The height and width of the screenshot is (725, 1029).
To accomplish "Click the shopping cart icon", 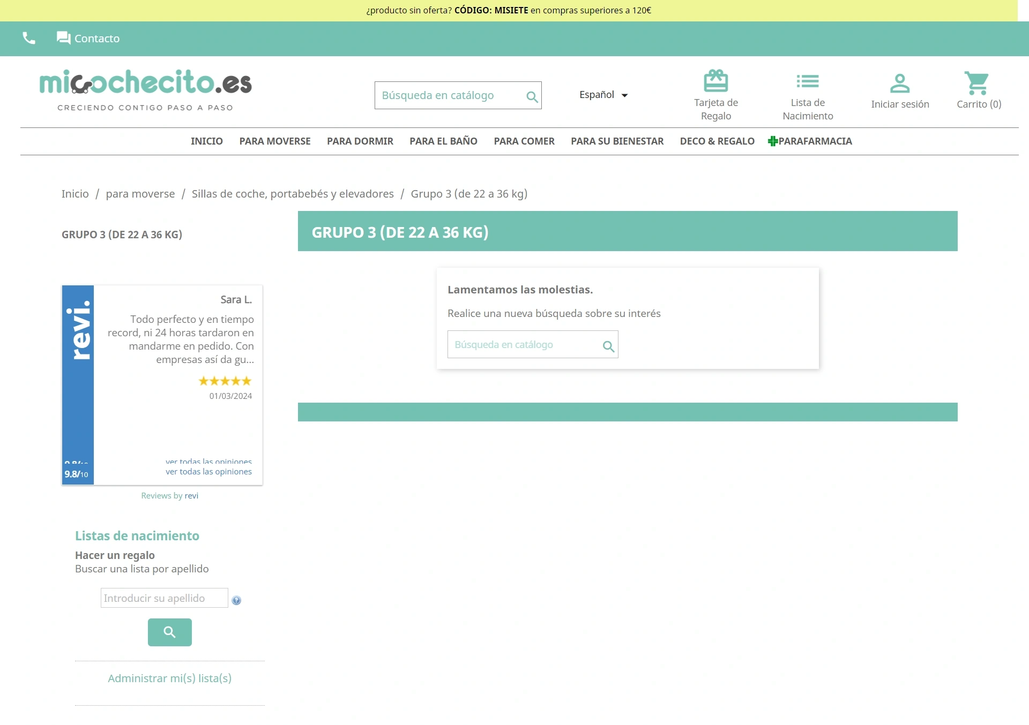I will point(977,83).
